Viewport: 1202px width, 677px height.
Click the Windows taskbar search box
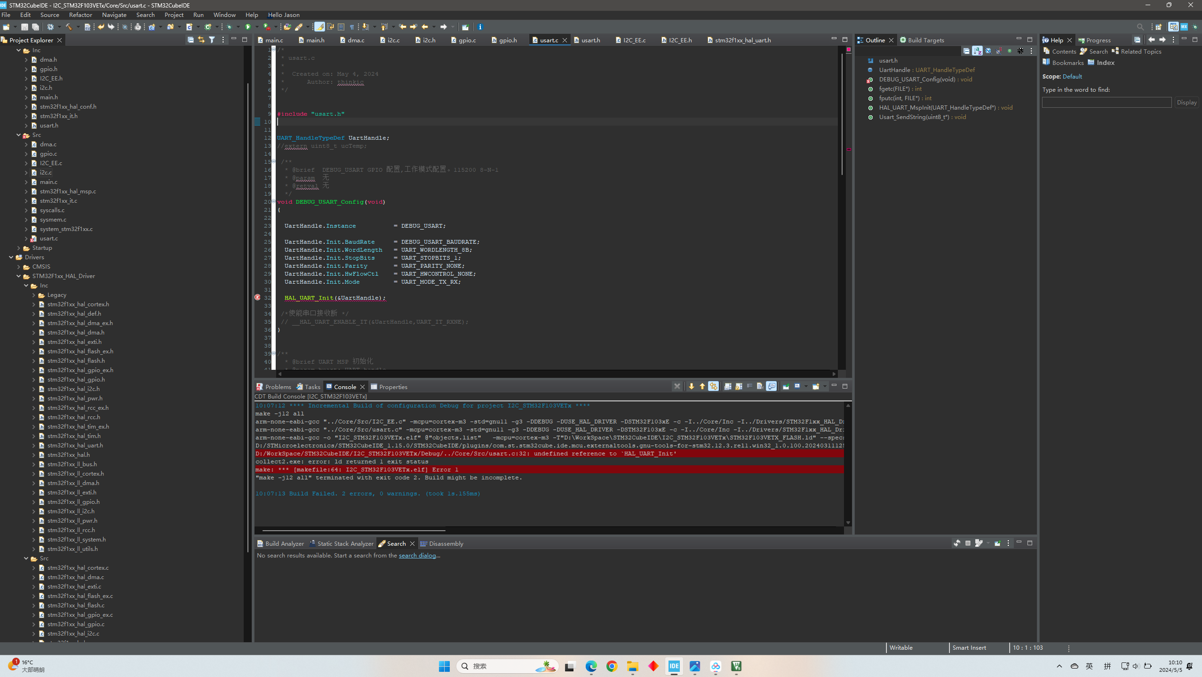pyautogui.click(x=507, y=666)
